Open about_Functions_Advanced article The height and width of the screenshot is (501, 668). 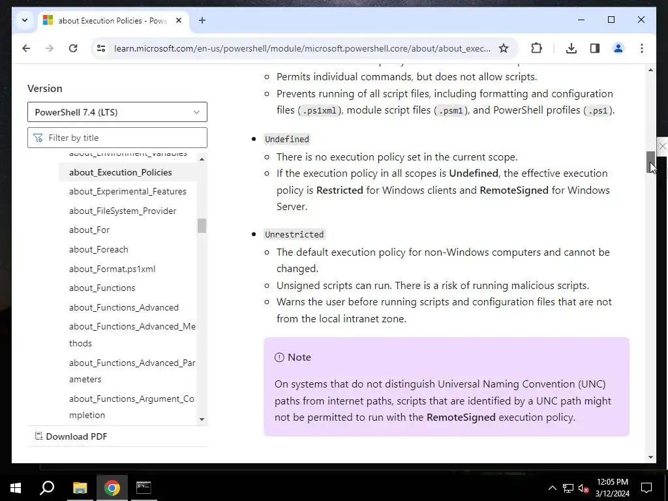[x=123, y=307]
